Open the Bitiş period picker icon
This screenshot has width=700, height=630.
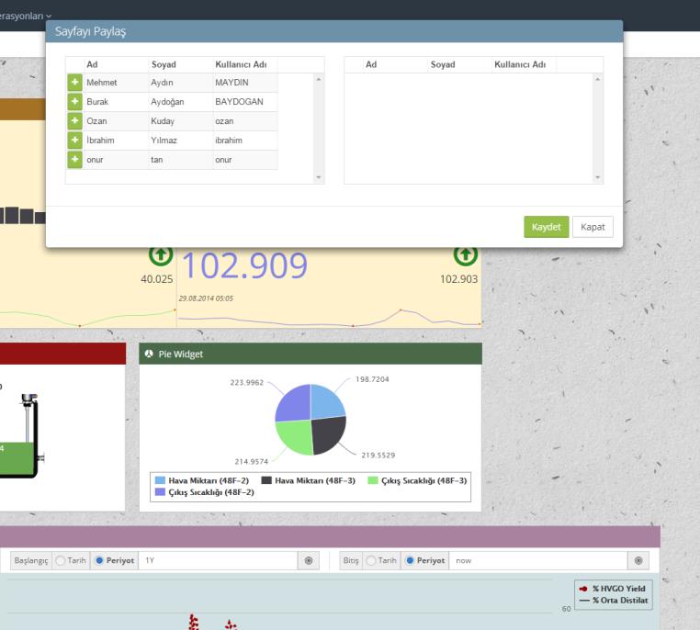pos(638,560)
